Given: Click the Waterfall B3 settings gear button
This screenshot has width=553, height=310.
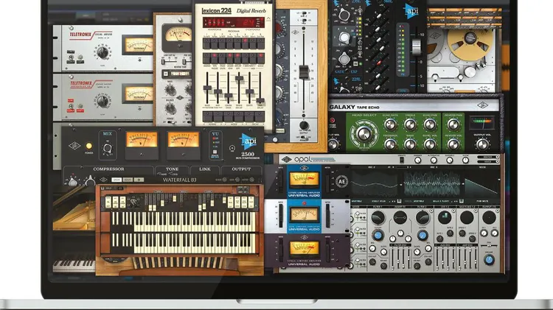Looking at the screenshot, I should [x=139, y=180].
